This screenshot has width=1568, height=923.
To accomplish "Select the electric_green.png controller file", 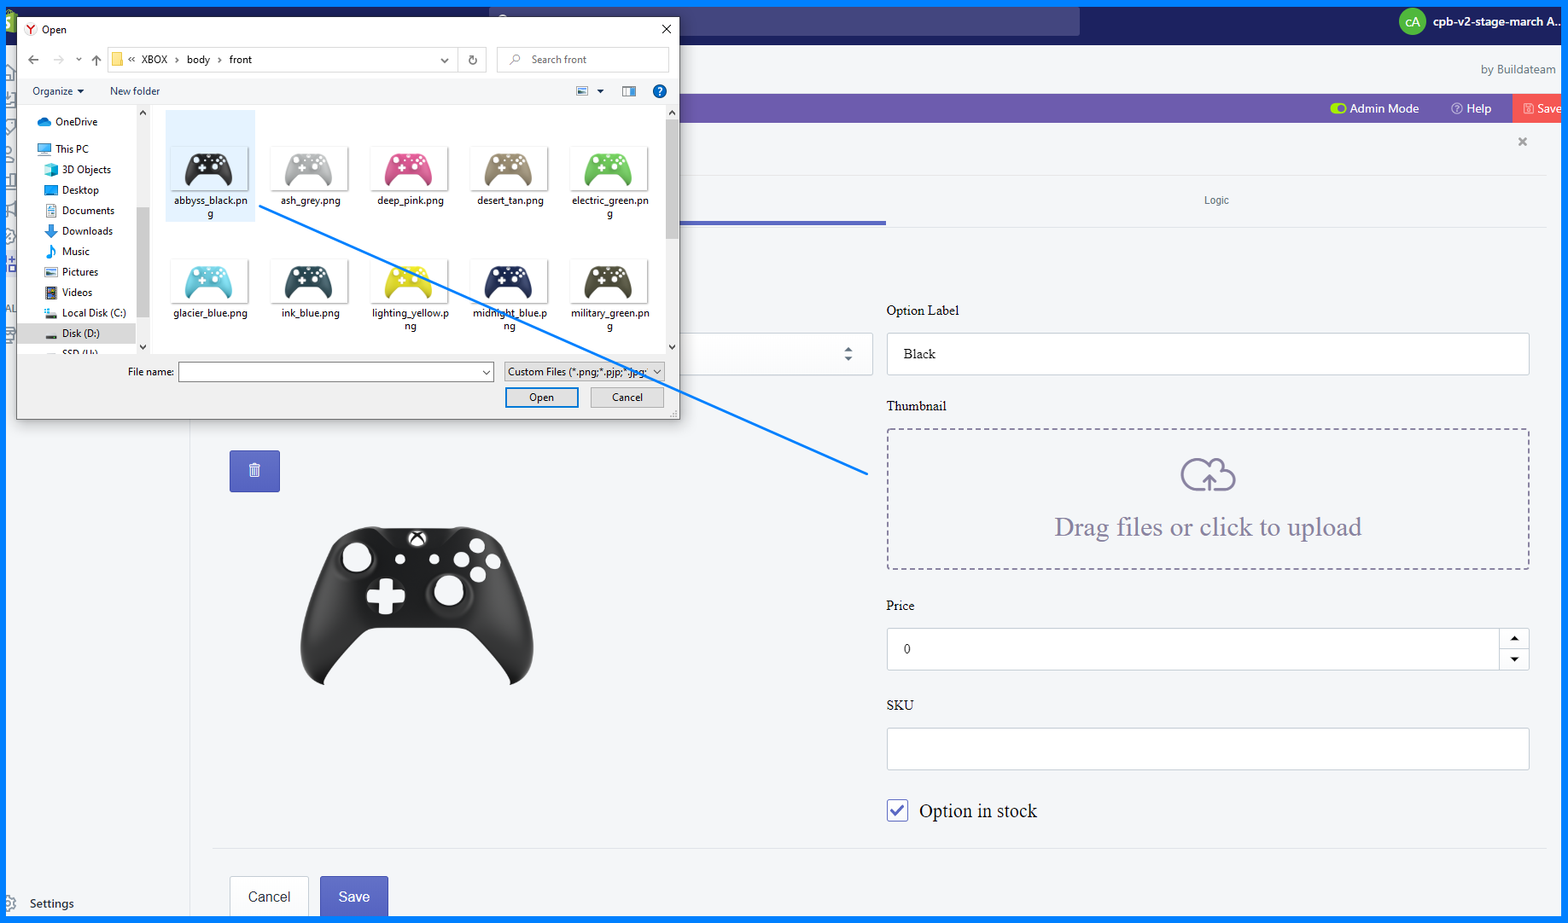I will point(609,181).
